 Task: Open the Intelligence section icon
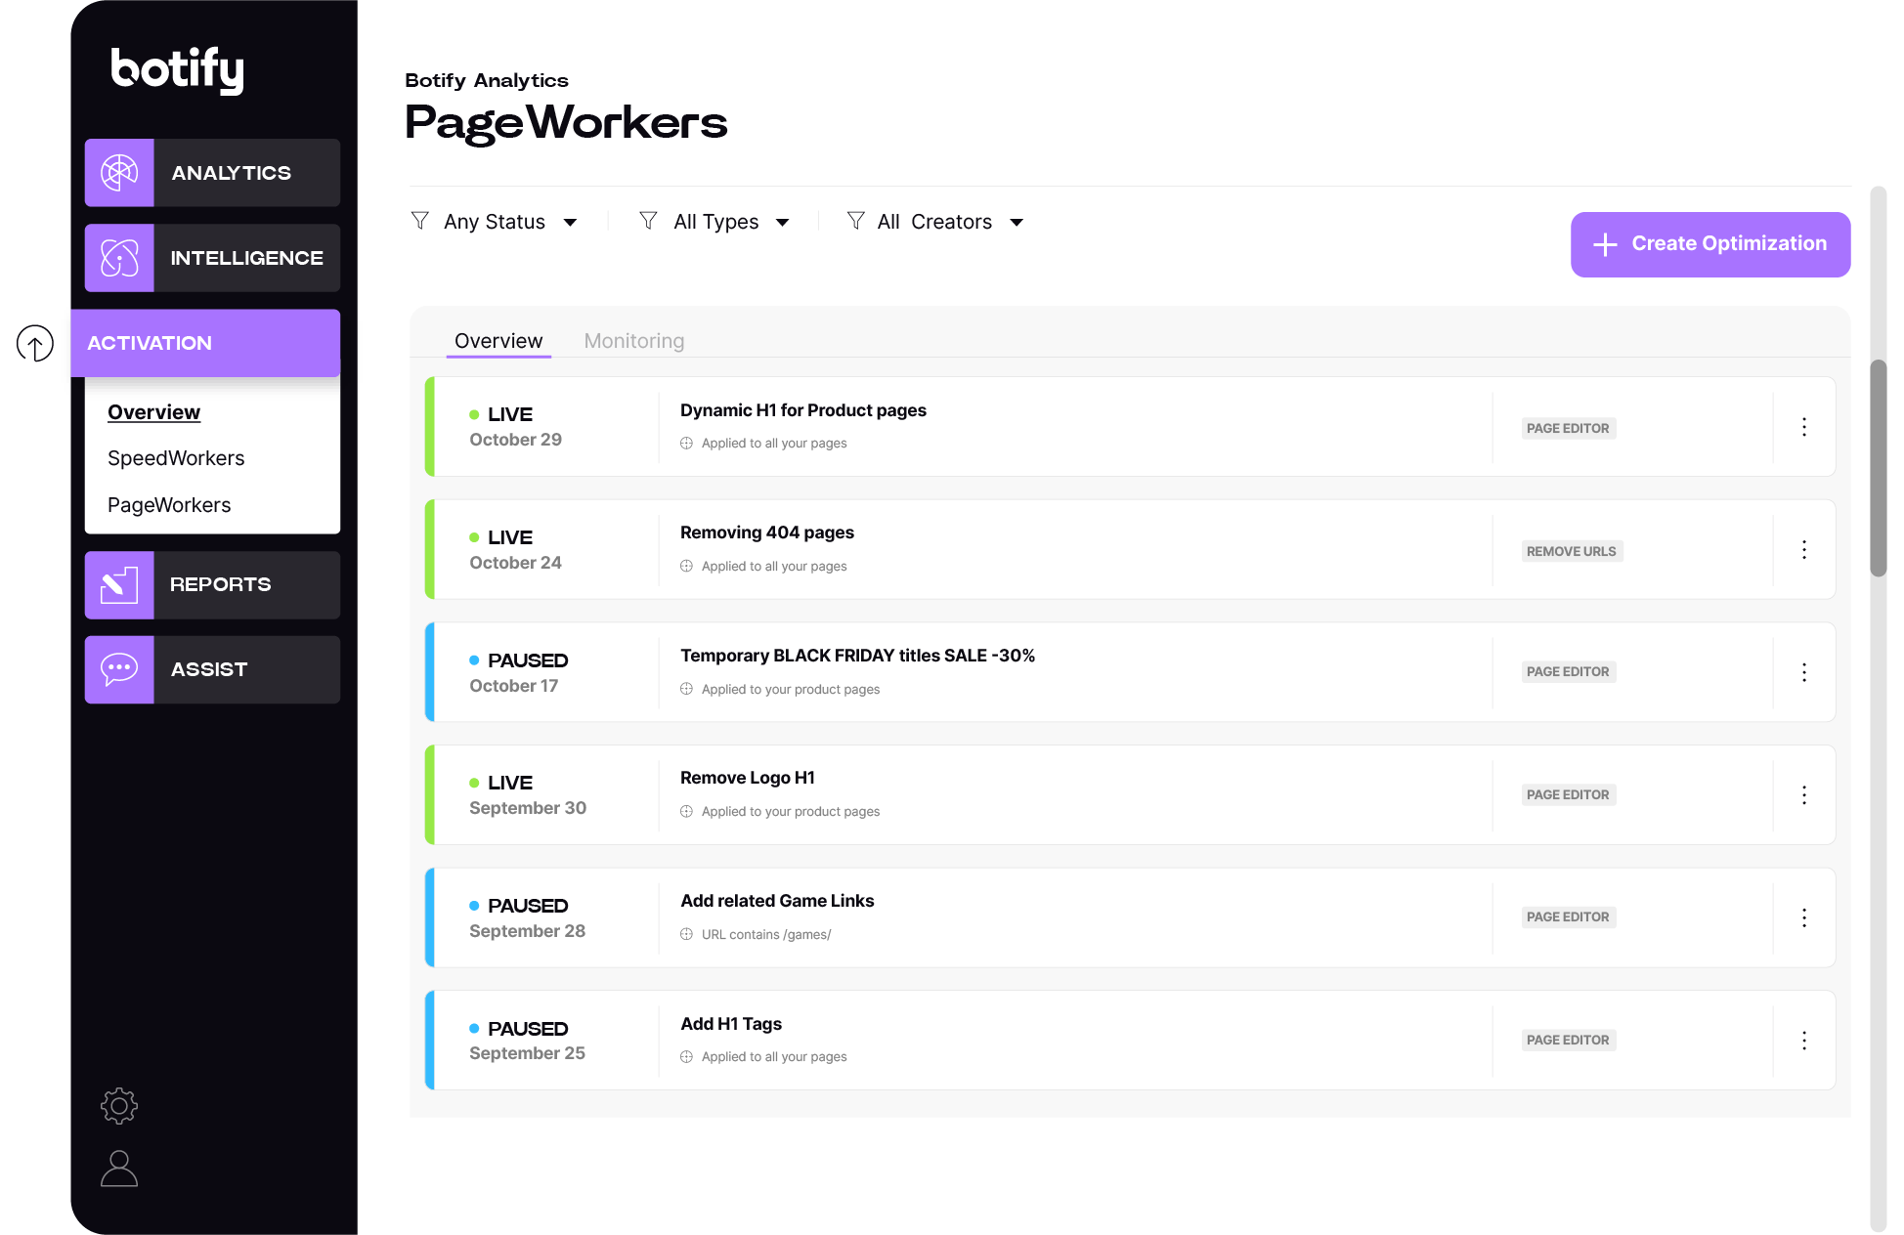pyautogui.click(x=118, y=258)
